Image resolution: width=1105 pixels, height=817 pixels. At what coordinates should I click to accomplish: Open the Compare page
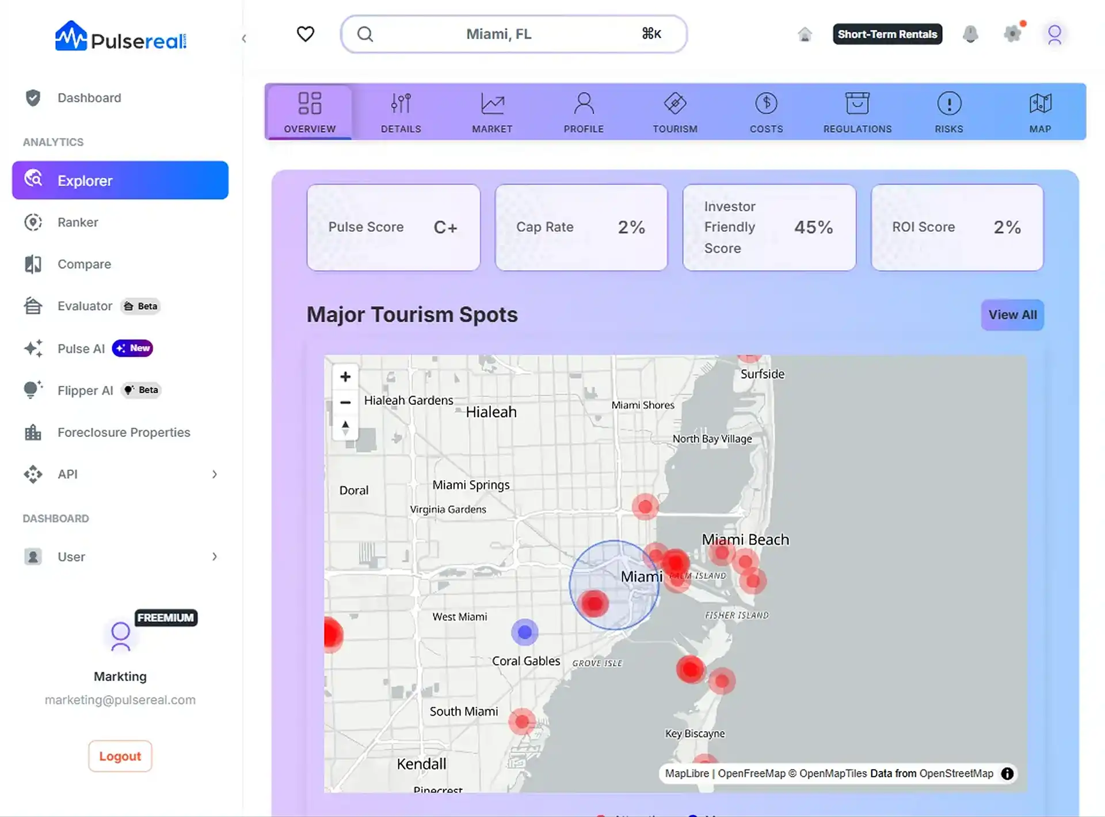120,264
